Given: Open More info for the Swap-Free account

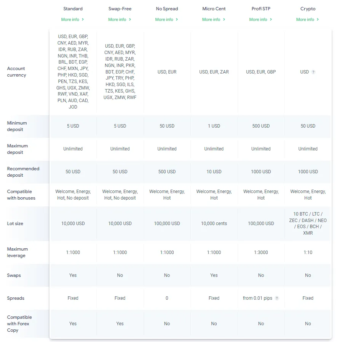Looking at the screenshot, I should (118, 19).
